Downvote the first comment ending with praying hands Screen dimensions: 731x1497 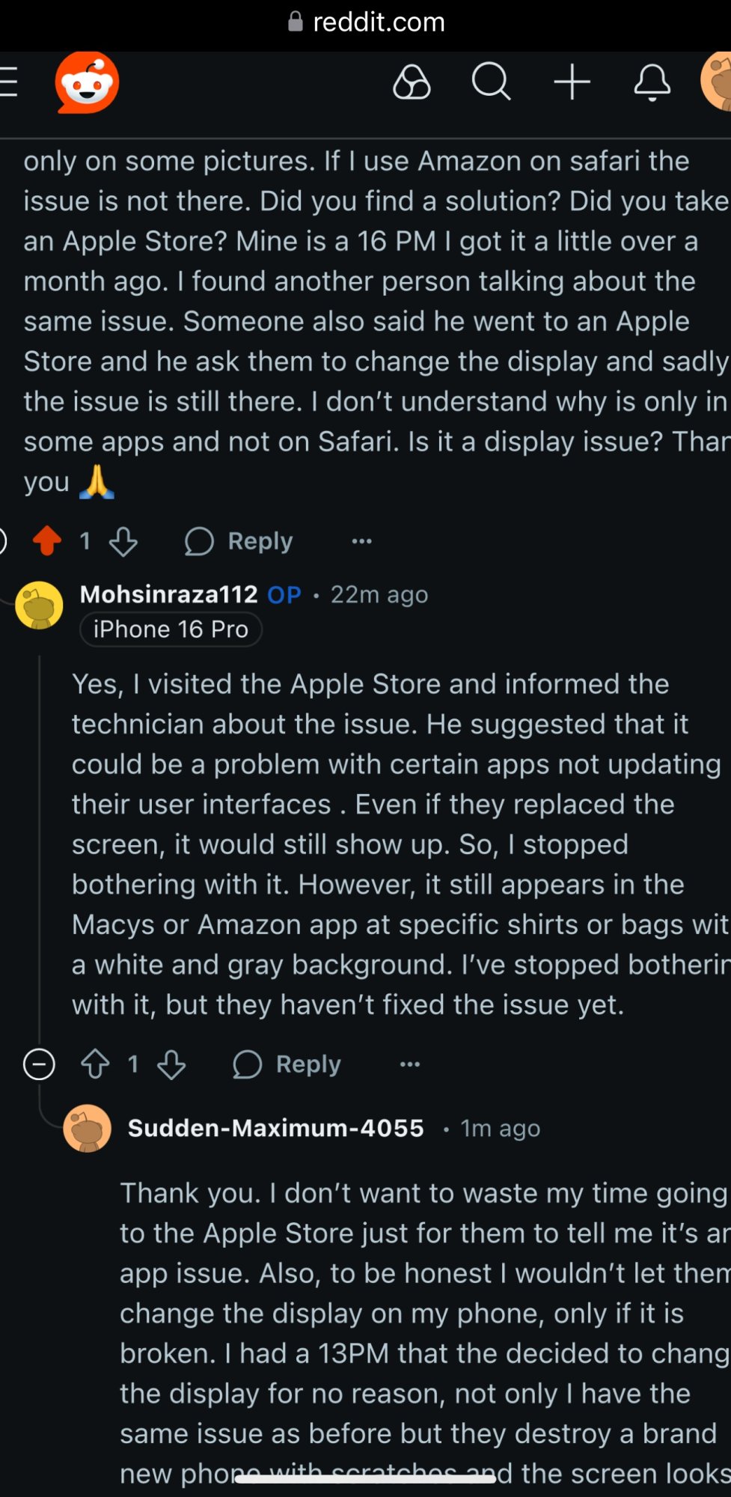pyautogui.click(x=123, y=541)
